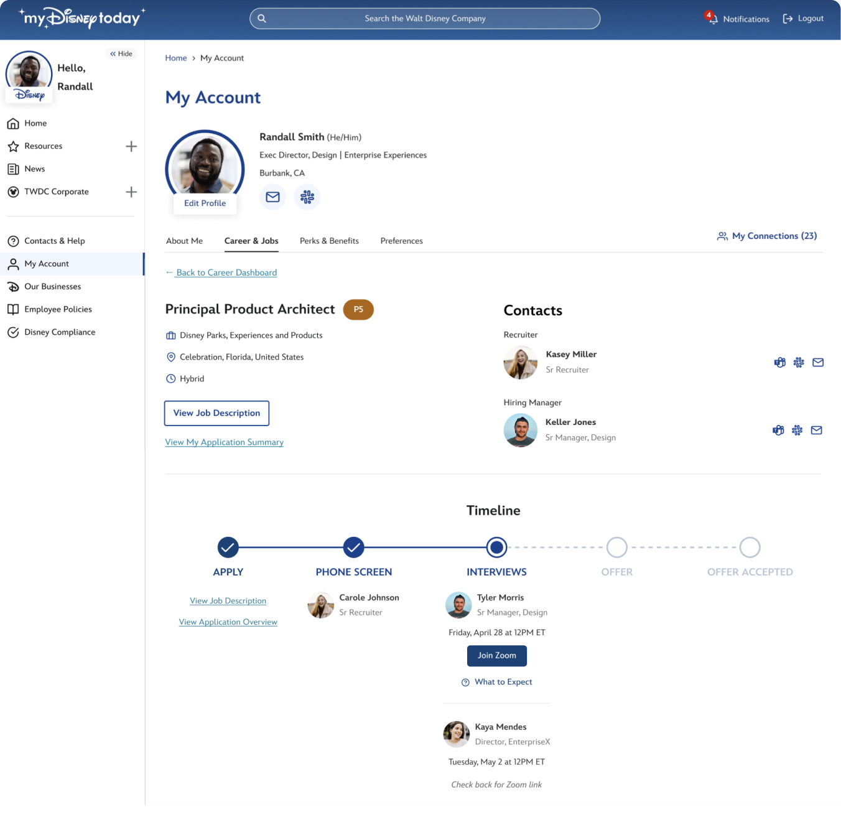Open My Connections (23) list
Image resolution: width=841 pixels, height=830 pixels.
(x=767, y=236)
